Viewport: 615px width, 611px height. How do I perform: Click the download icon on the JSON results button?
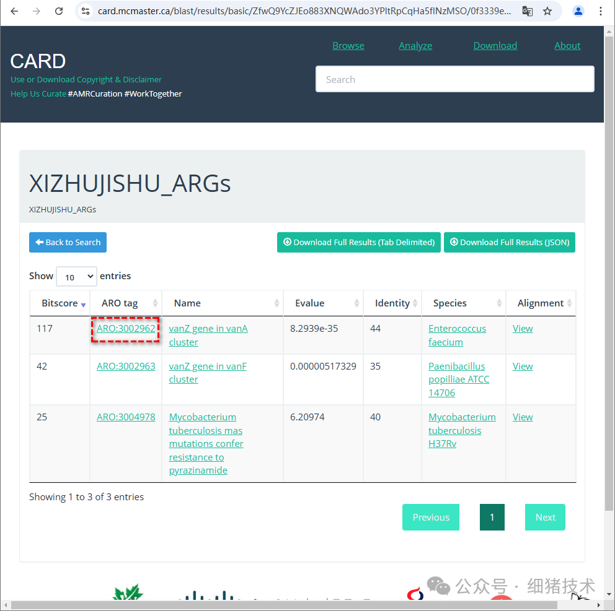coord(454,242)
